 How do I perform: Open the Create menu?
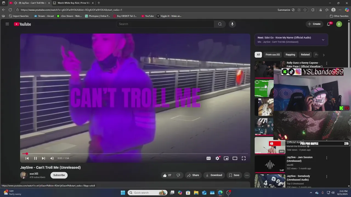314,24
